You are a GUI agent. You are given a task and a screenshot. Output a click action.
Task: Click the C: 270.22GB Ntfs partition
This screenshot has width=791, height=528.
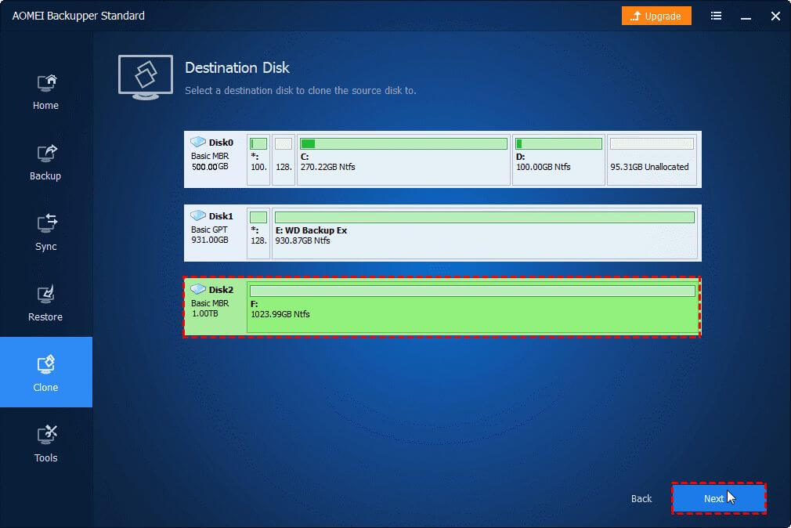[x=403, y=160]
